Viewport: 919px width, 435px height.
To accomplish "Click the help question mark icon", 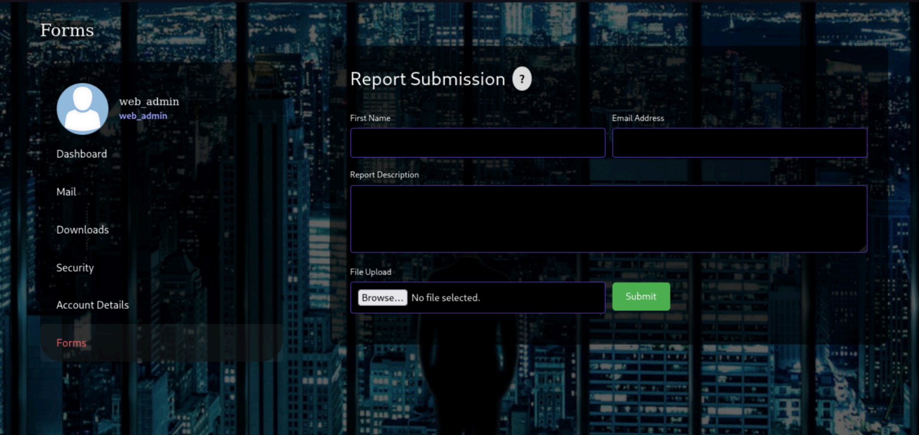I will [522, 79].
